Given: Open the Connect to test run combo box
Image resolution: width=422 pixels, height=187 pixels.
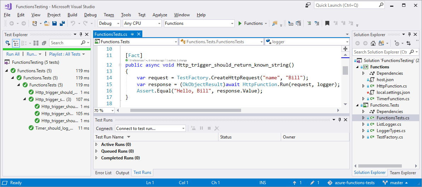Looking at the screenshot, I should pyautogui.click(x=150, y=128).
